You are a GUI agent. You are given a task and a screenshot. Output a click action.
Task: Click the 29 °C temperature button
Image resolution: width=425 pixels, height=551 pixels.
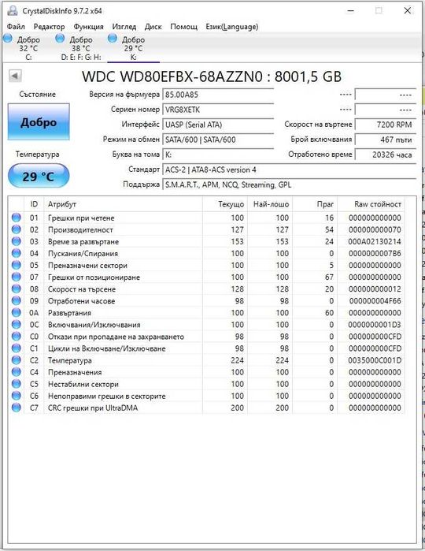tap(39, 176)
